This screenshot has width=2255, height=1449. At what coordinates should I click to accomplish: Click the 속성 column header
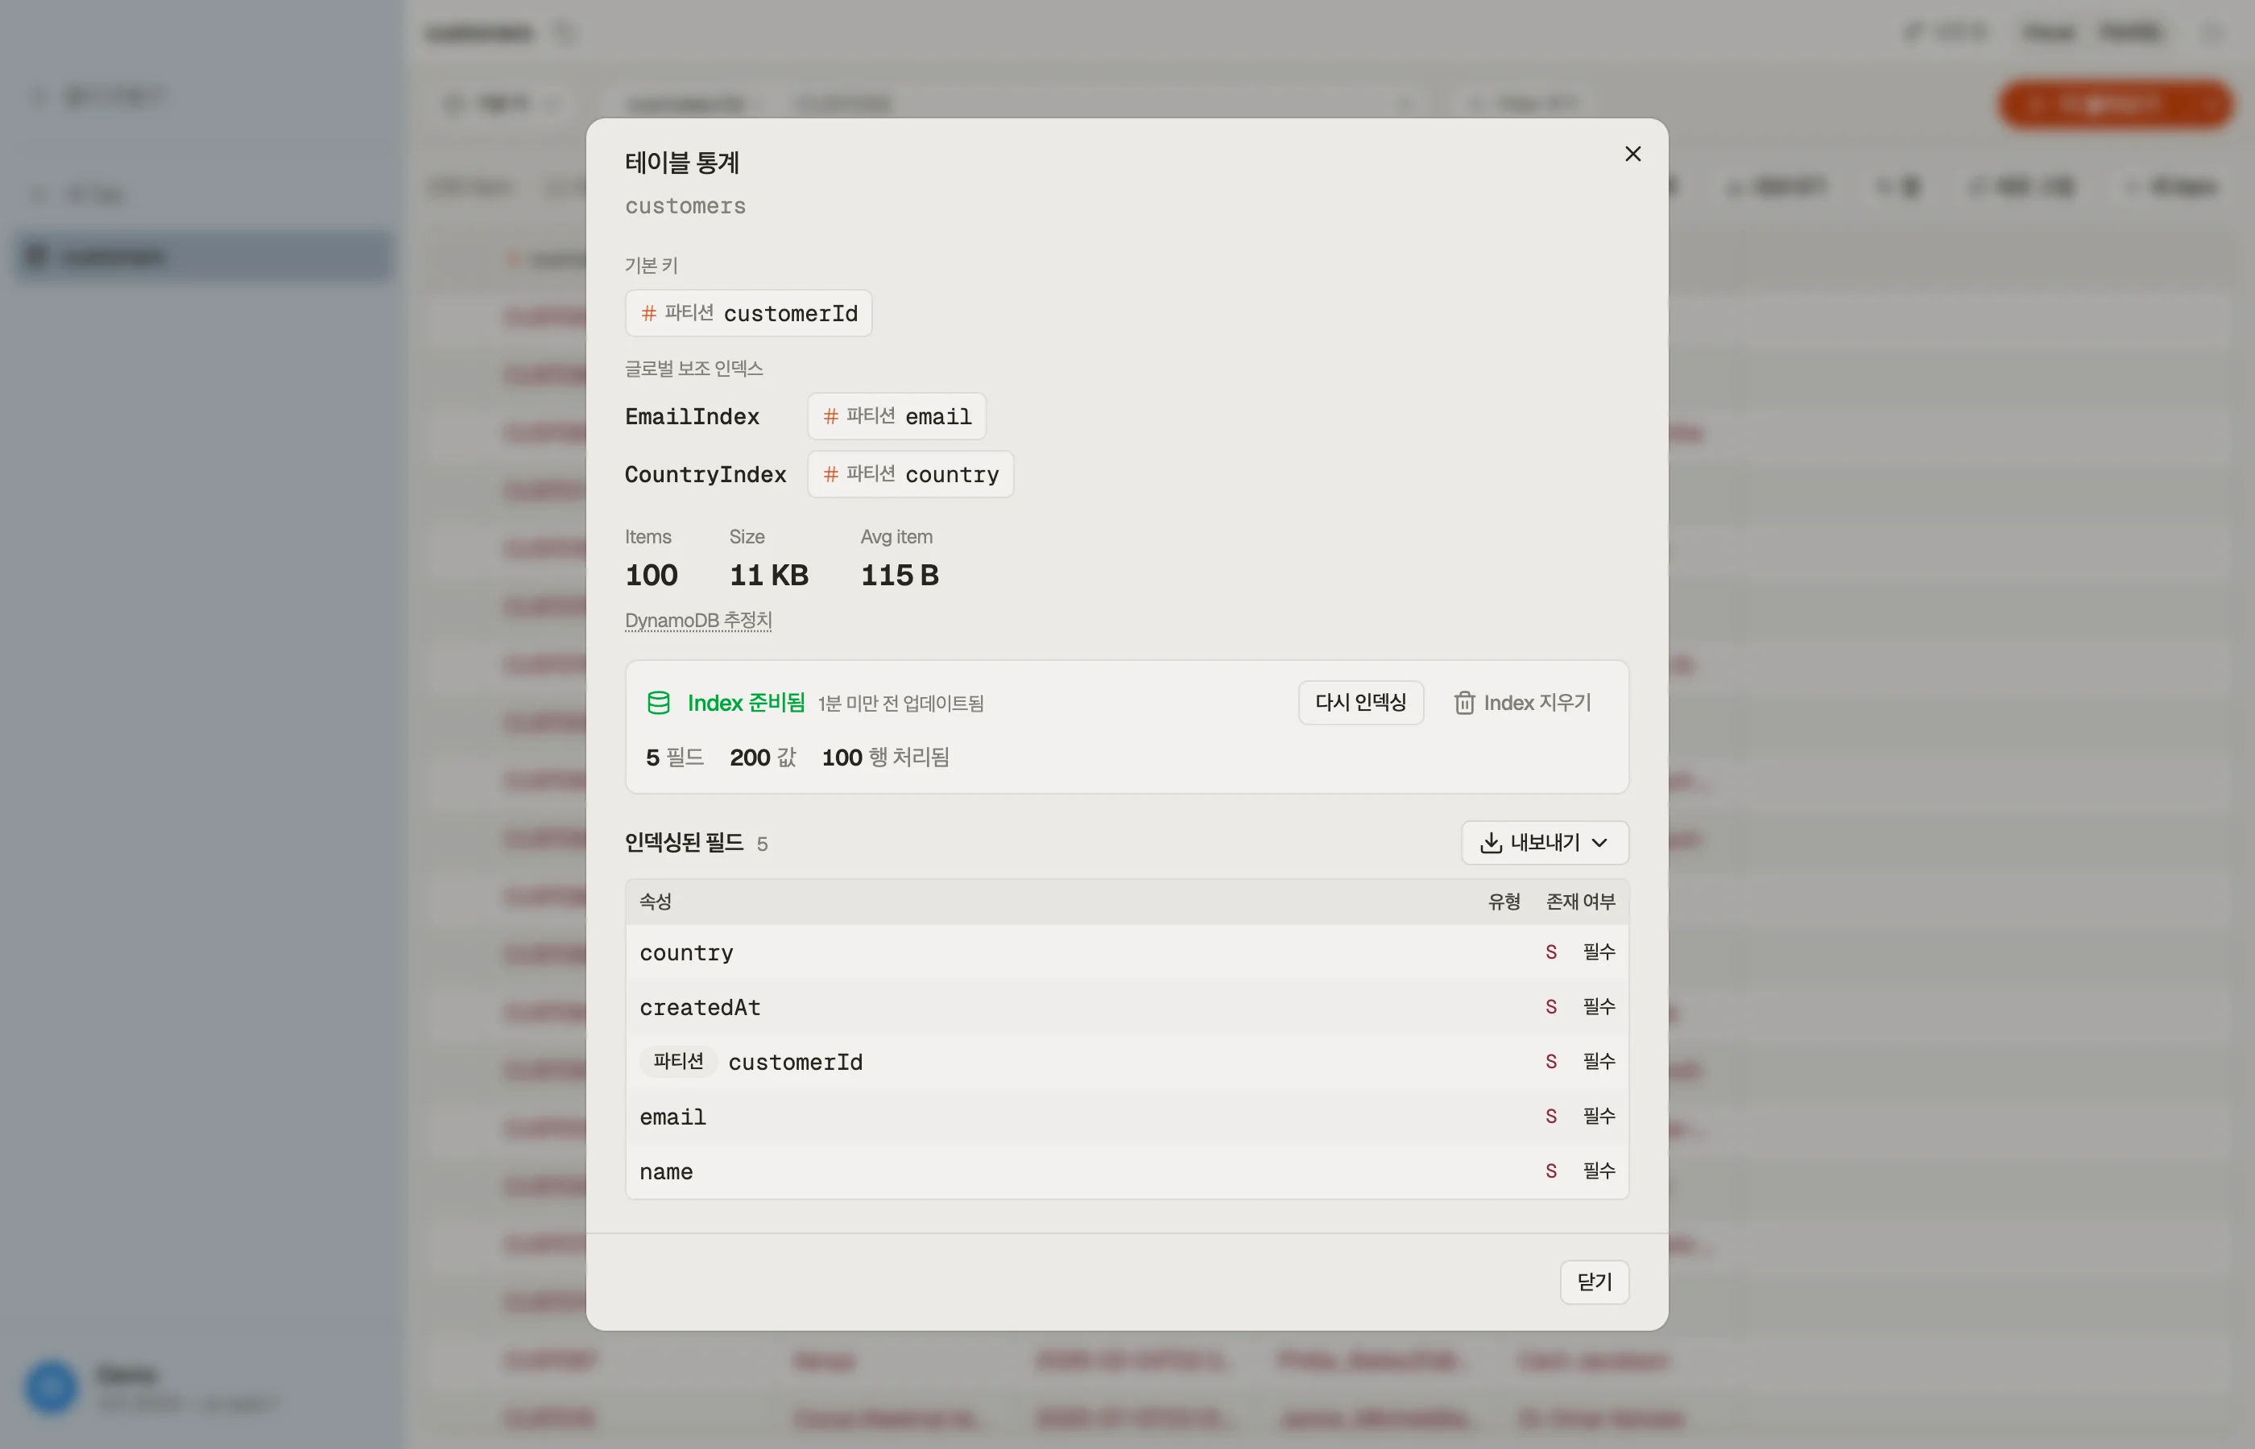(x=655, y=902)
